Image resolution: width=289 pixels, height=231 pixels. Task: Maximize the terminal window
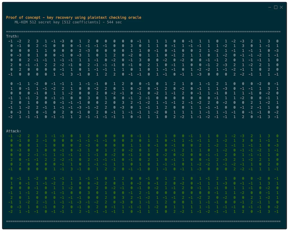pos(276,7)
